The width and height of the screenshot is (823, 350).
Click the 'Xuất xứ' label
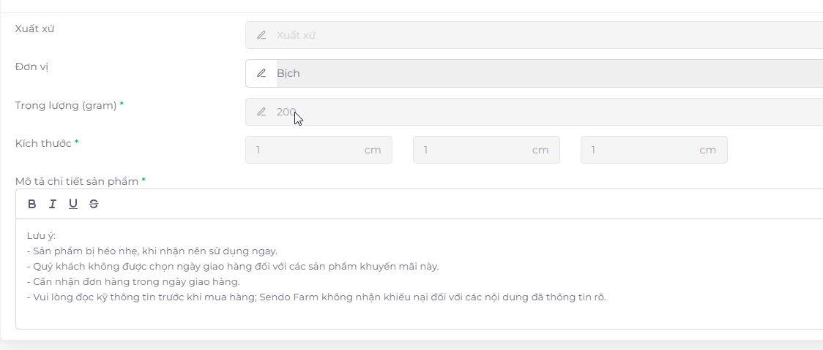coord(34,28)
